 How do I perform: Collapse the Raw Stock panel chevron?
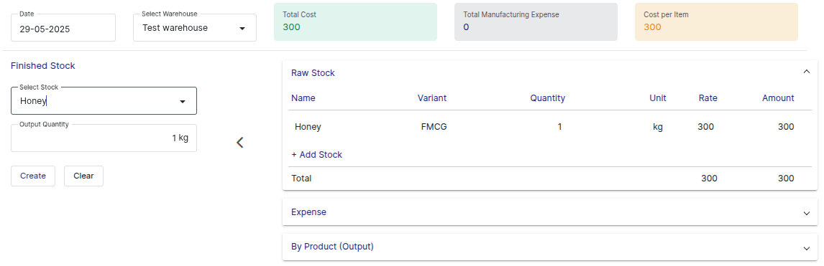pyautogui.click(x=807, y=72)
